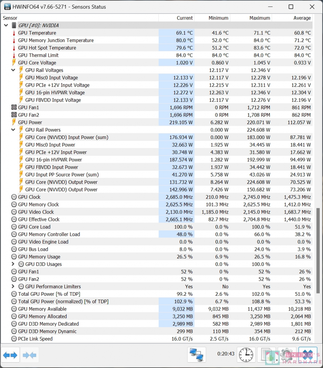Expand the GPU Performance Limiters node
Screen dimensions: 323x368
click(x=13, y=286)
